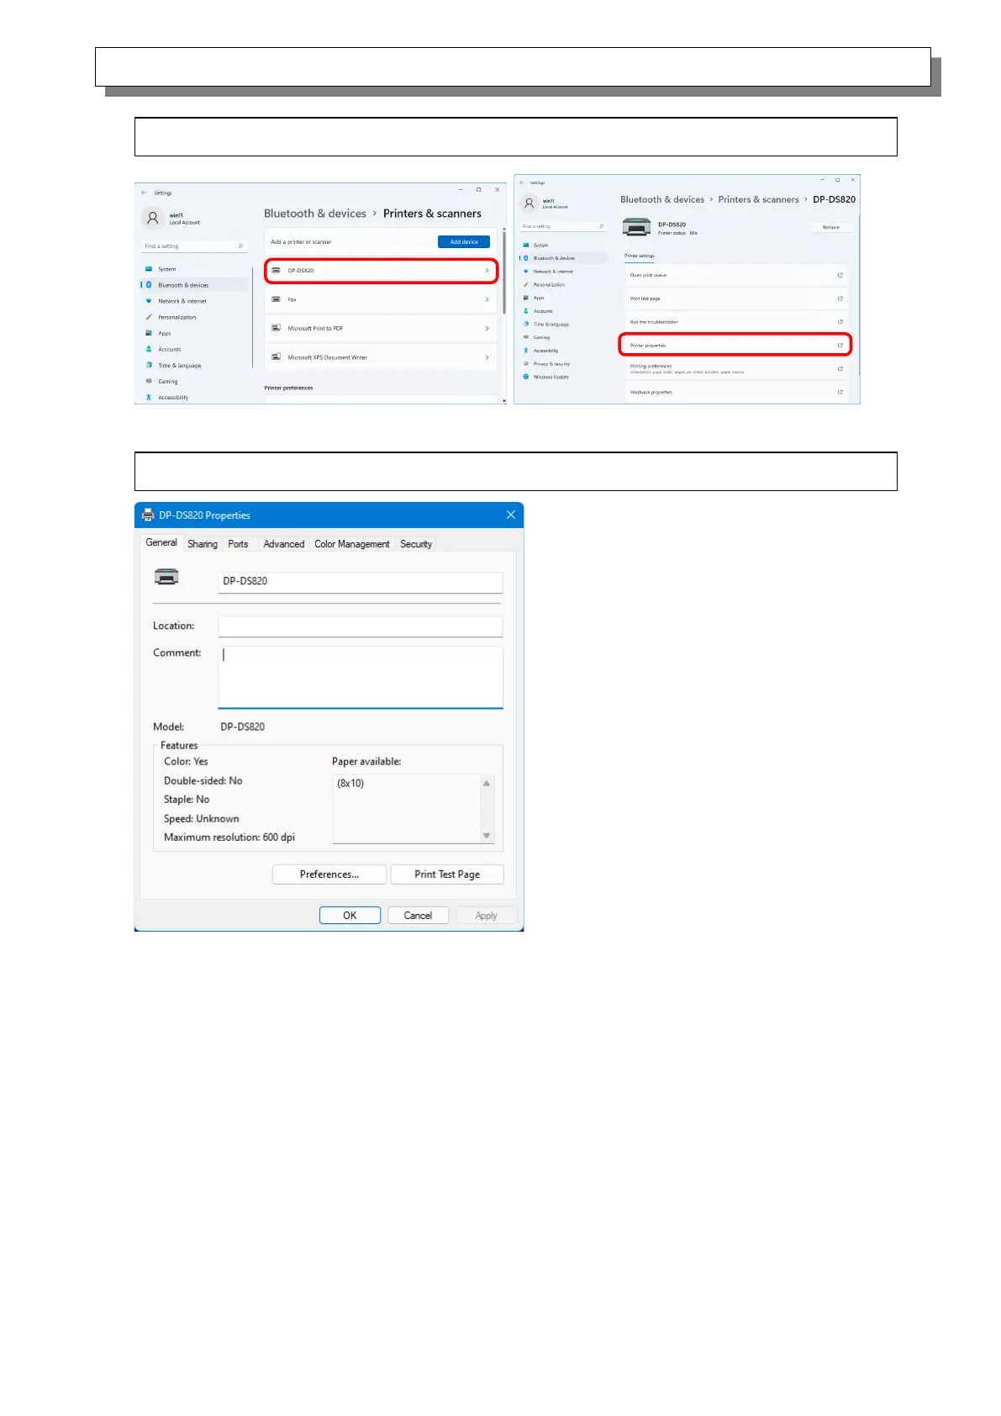Screen dimensions: 1001x1416
Task: Click external-link icon on Print test page row
Action: click(840, 299)
